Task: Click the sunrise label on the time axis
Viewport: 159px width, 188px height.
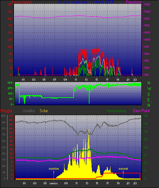Action: (x=54, y=184)
